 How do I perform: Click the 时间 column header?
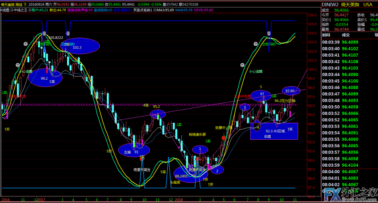click(326, 35)
